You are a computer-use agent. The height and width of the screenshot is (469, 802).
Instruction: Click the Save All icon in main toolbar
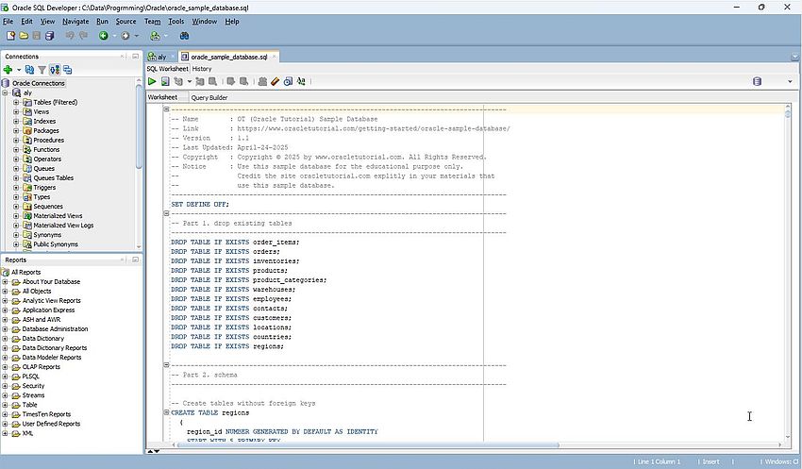click(49, 36)
